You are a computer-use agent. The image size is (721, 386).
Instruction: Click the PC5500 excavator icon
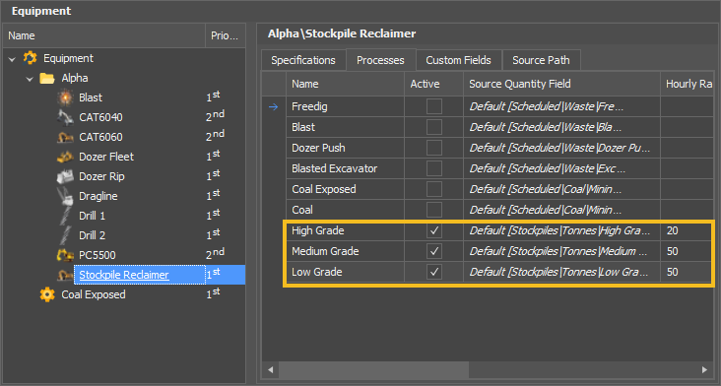coord(65,255)
